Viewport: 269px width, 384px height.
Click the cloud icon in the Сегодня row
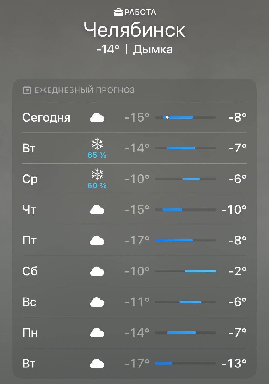pos(97,118)
